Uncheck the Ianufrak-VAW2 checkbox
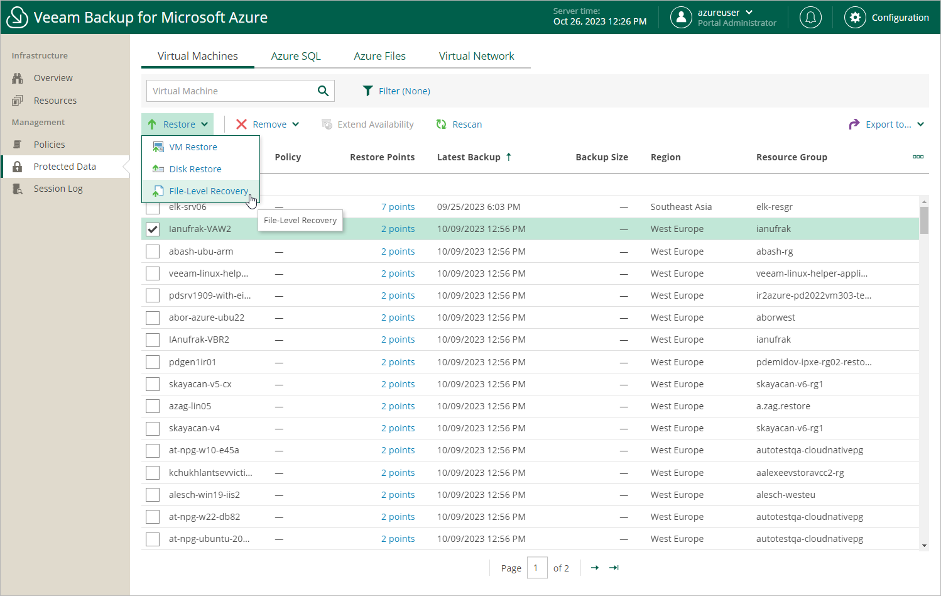This screenshot has height=596, width=941. coord(153,229)
